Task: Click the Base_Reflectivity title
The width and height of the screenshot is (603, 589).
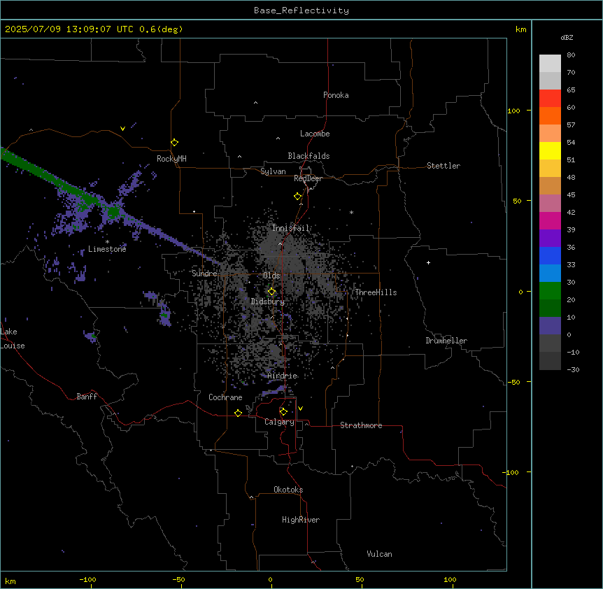Action: (301, 10)
